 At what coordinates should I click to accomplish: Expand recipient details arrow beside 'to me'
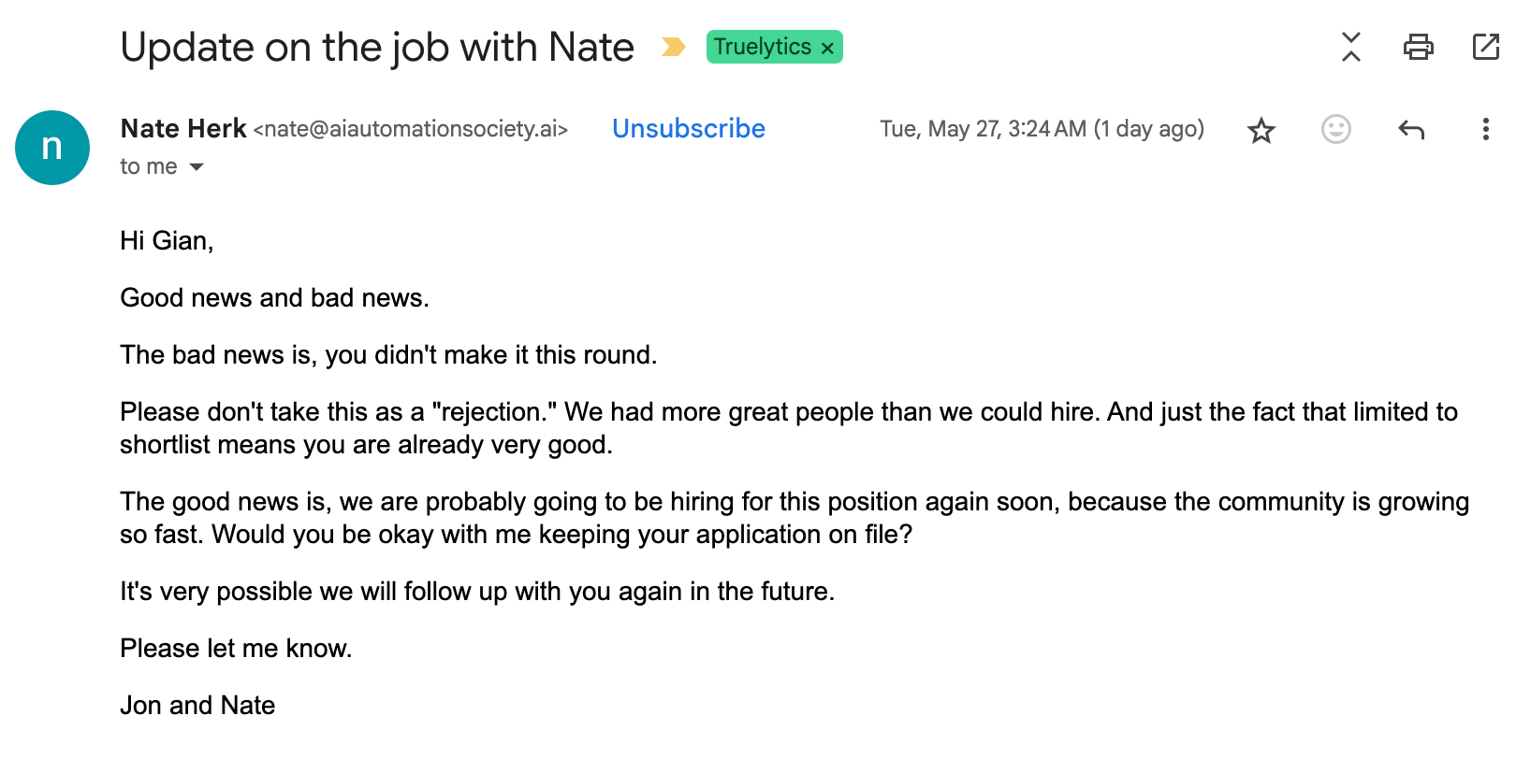click(197, 167)
